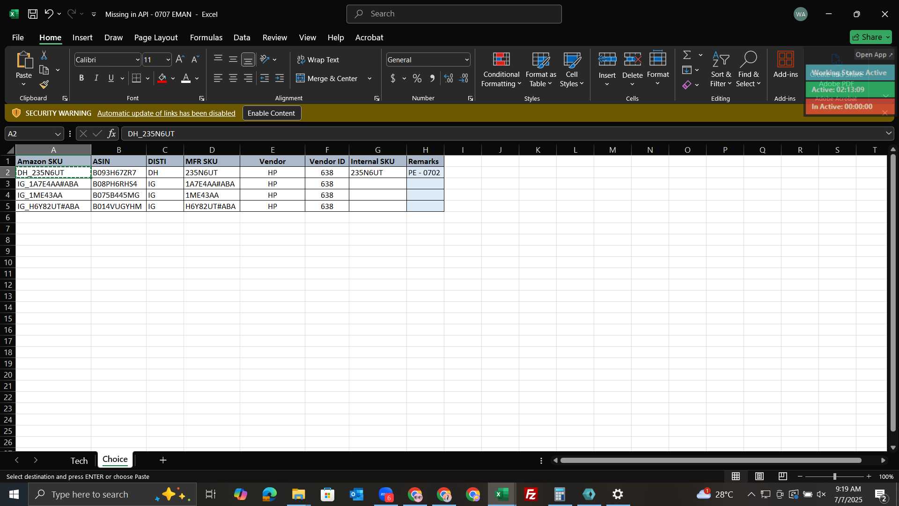899x506 pixels.
Task: Toggle Bottom Align for cell
Action: coord(248,60)
